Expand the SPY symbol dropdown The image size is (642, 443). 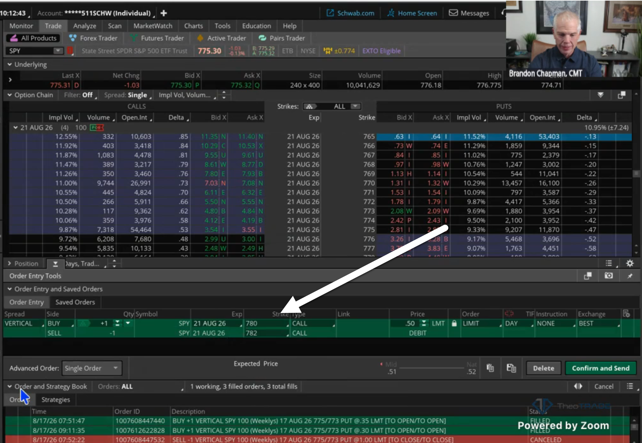click(58, 51)
